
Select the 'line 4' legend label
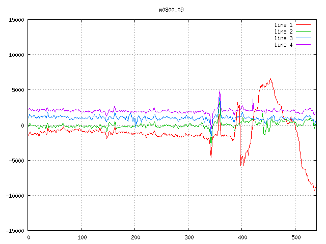click(x=283, y=45)
